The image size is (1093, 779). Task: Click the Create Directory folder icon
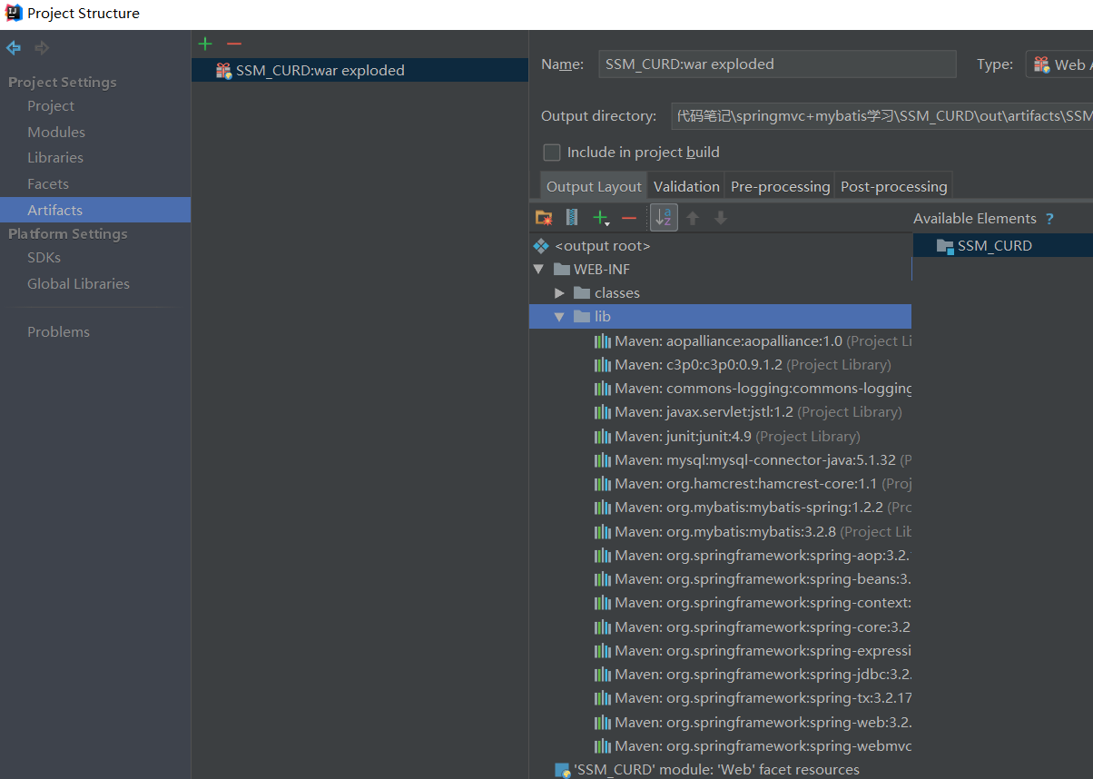[x=544, y=218]
